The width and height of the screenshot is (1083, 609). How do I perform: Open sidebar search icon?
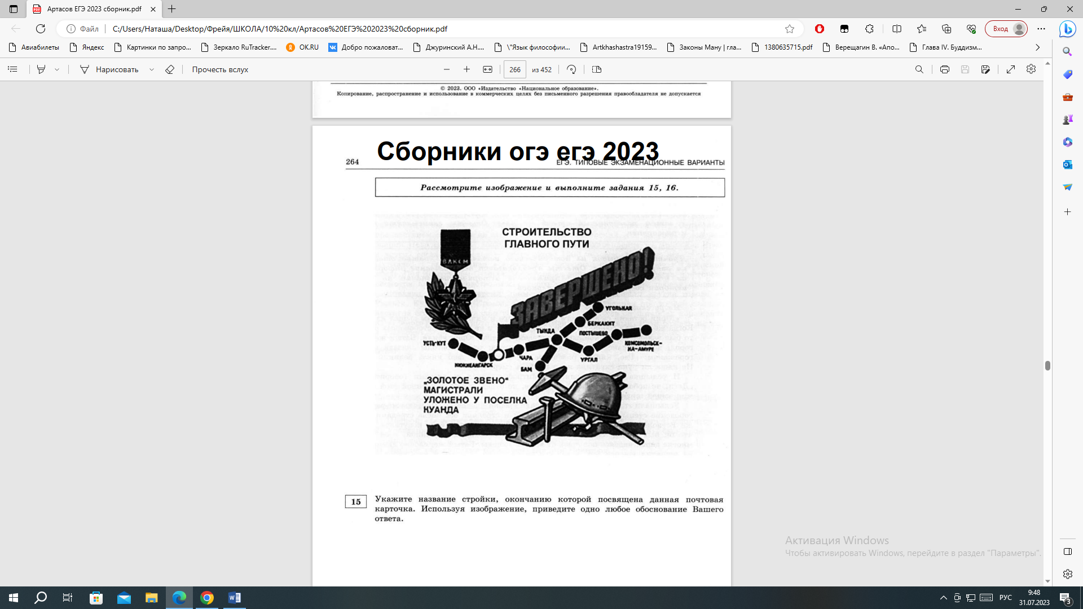coord(1067,52)
